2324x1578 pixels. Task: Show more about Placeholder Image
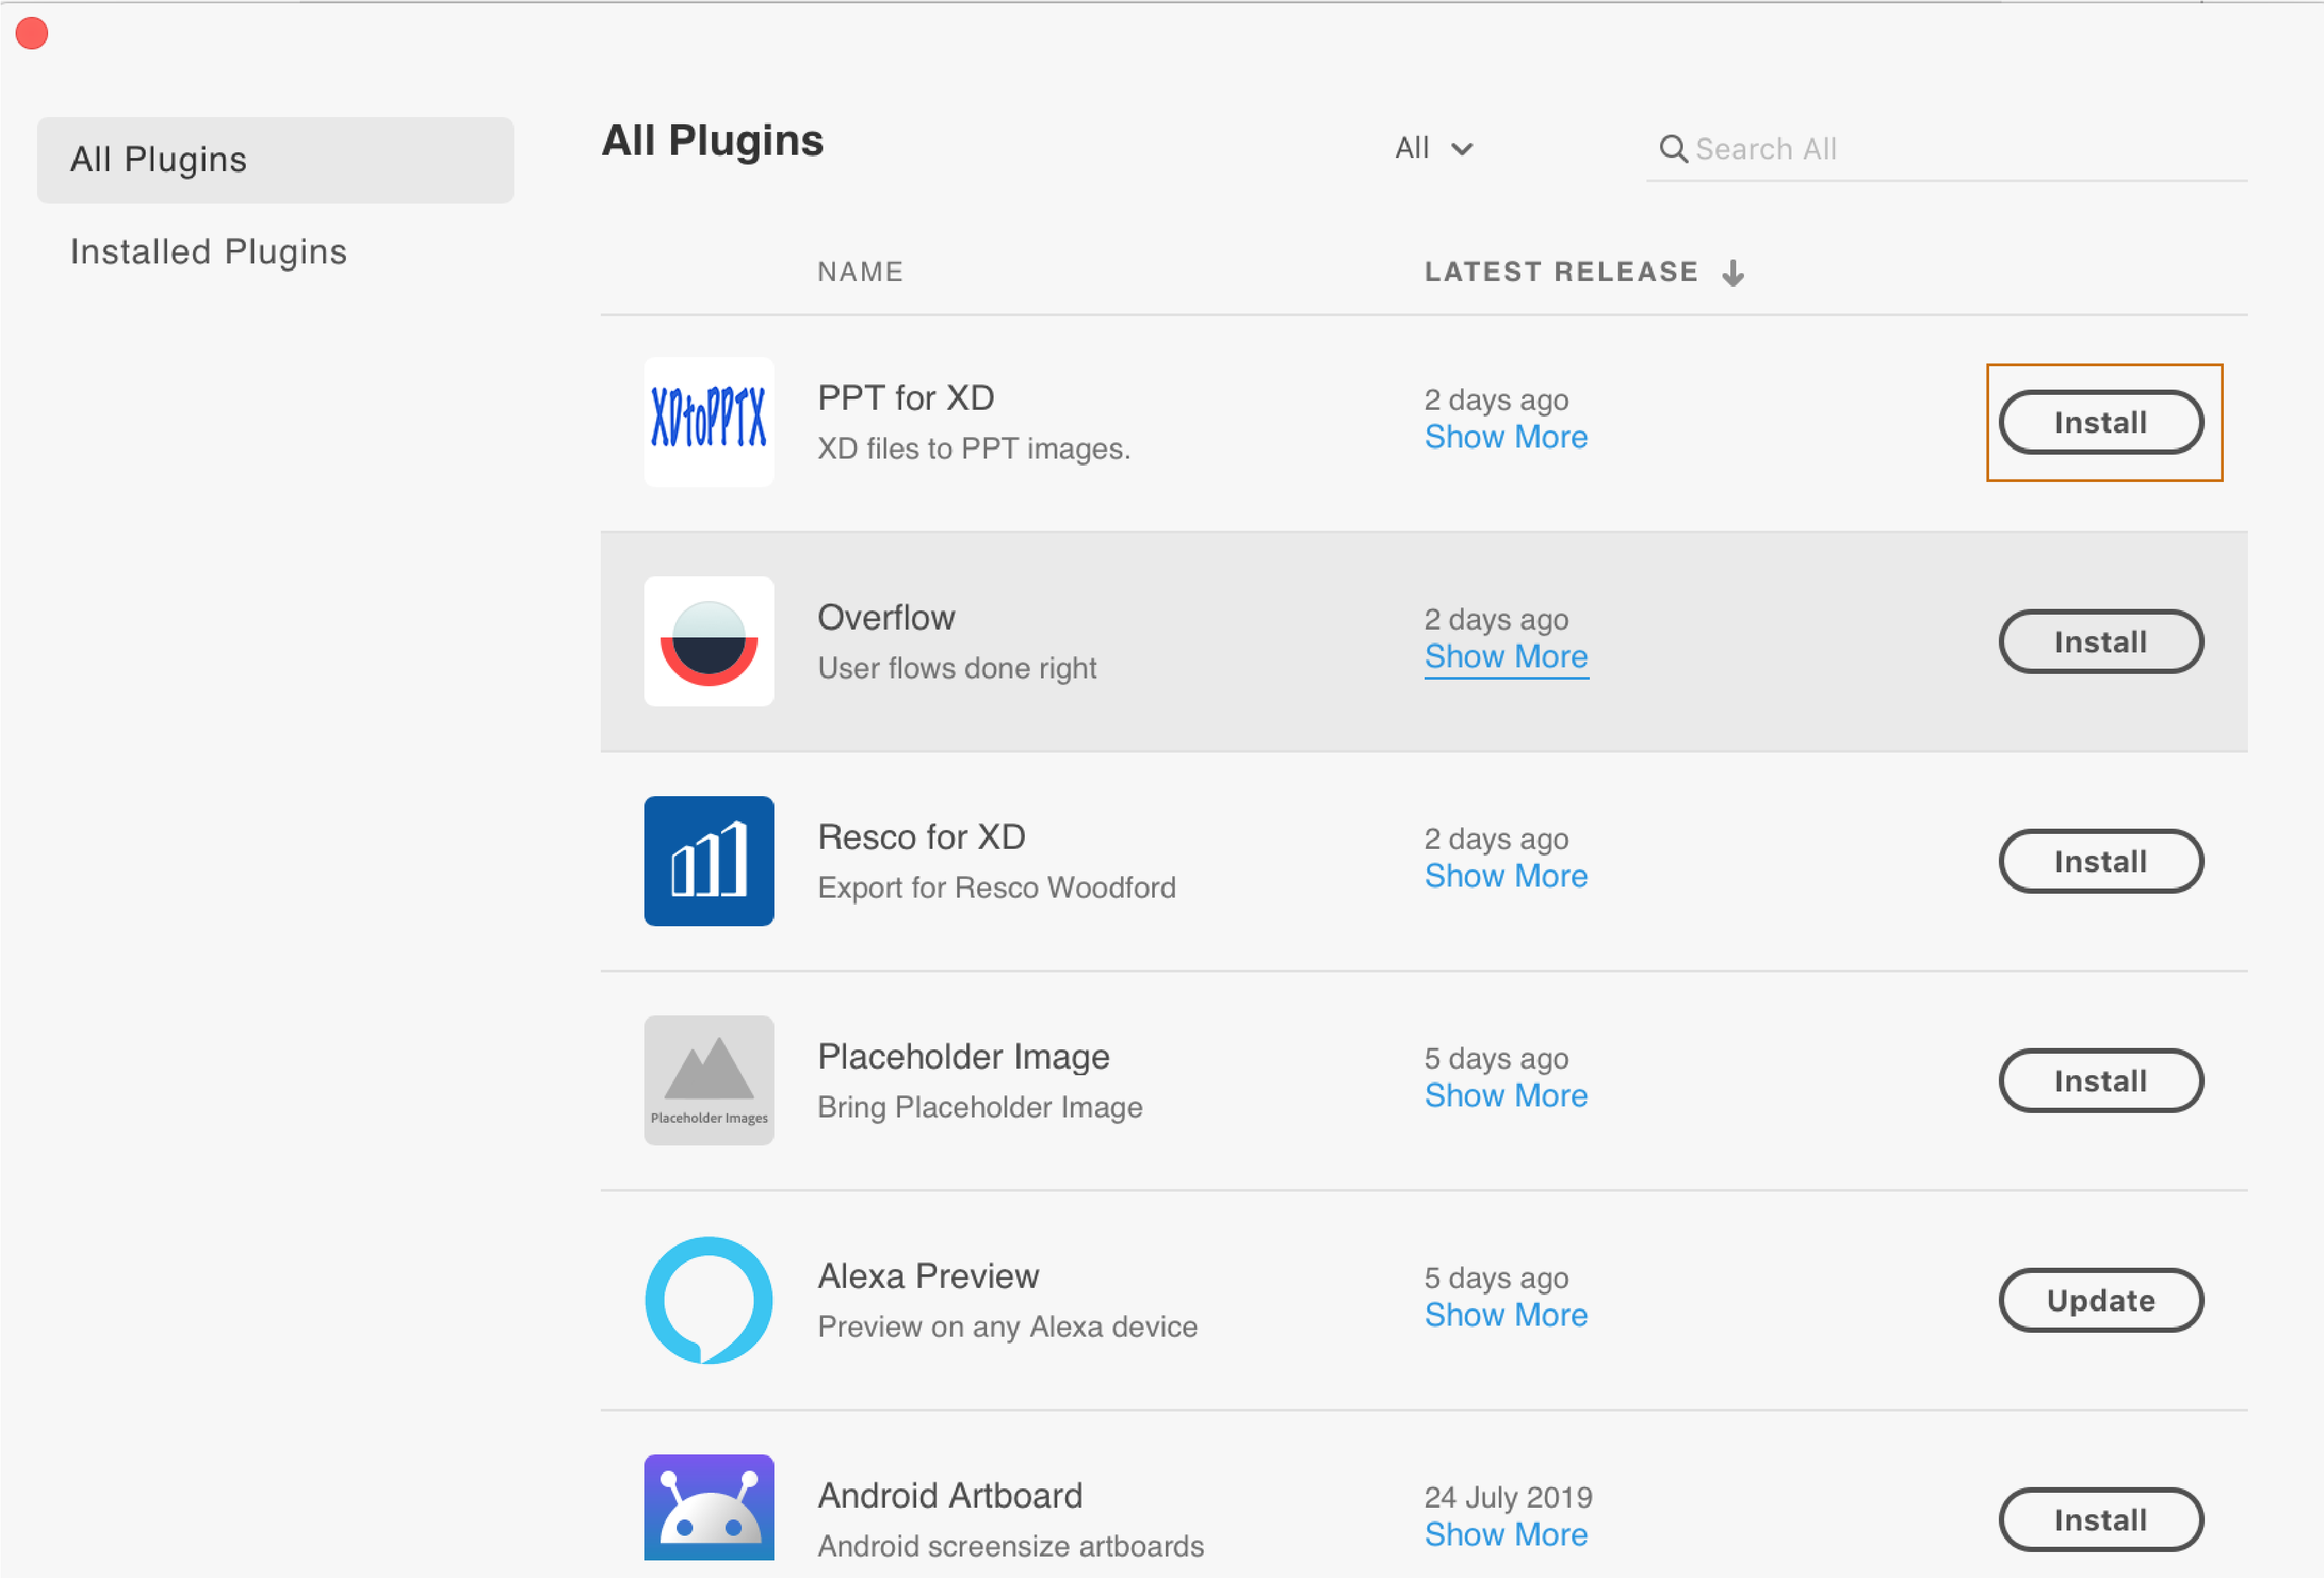coord(1506,1095)
